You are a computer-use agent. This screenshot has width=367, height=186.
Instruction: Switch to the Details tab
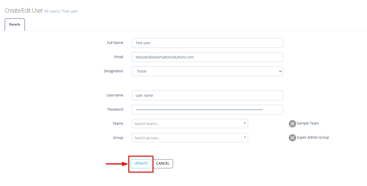[15, 24]
